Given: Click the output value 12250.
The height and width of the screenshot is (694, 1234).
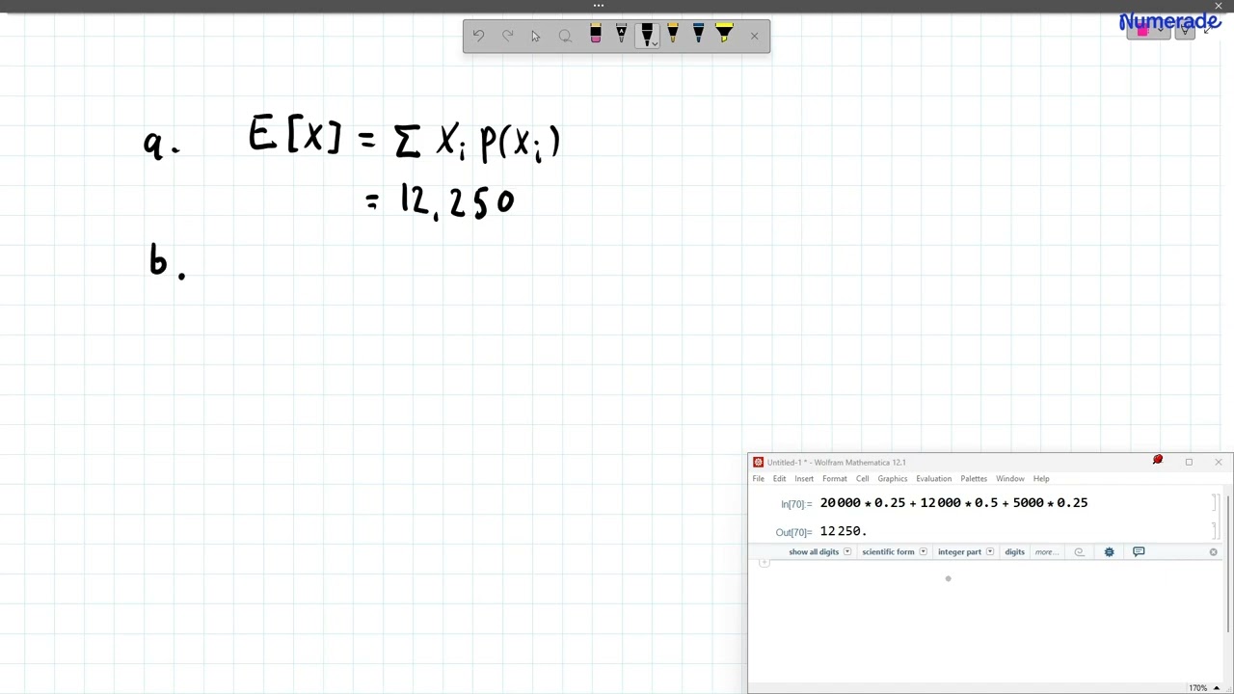Looking at the screenshot, I should point(844,531).
